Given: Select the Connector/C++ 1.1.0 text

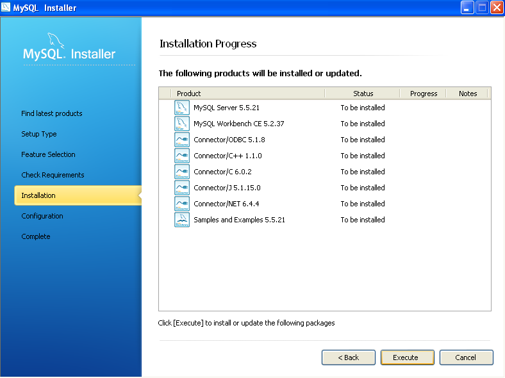Looking at the screenshot, I should [x=228, y=156].
